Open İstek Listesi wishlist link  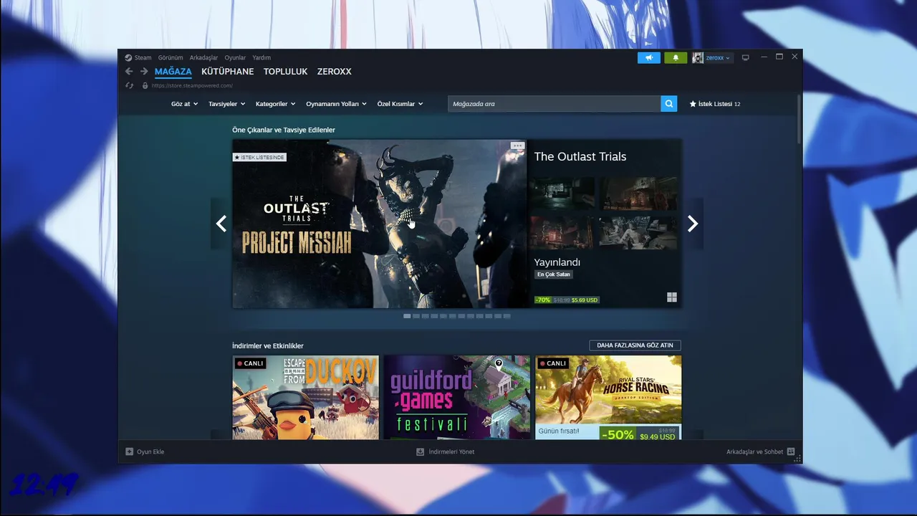coord(714,104)
